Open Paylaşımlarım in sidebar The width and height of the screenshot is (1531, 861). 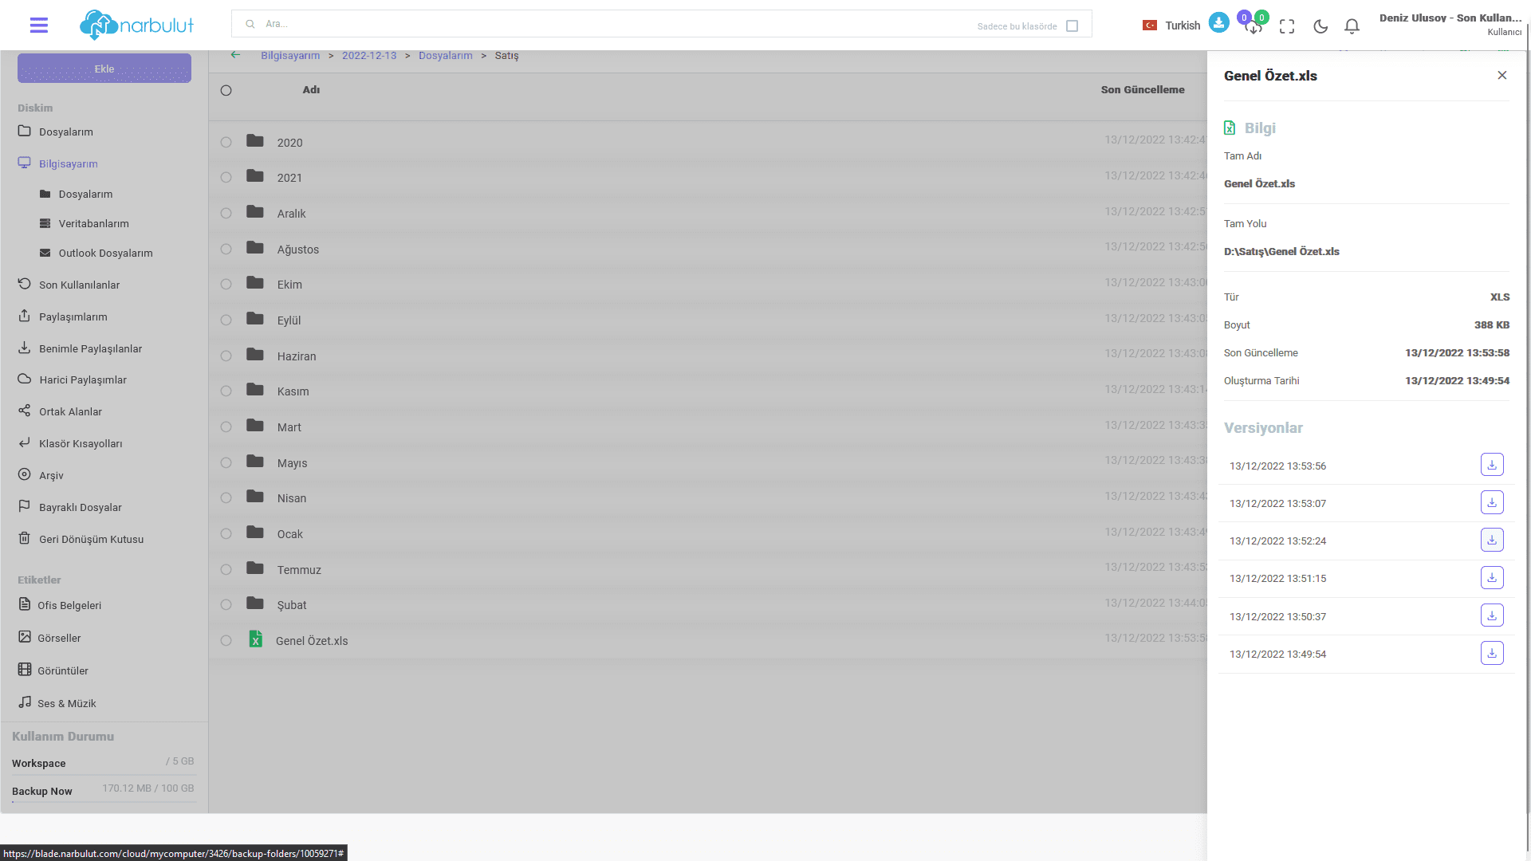pos(73,316)
